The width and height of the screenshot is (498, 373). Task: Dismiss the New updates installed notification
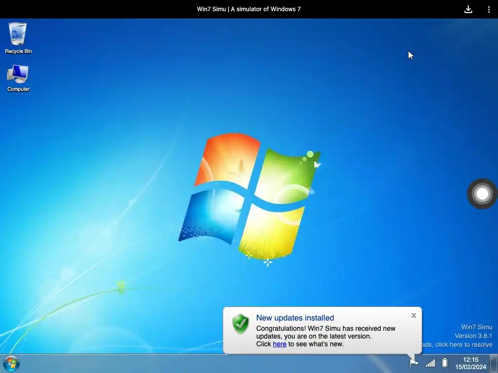pos(413,315)
